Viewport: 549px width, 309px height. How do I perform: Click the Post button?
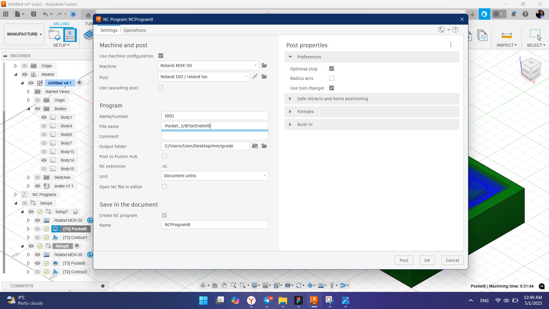tap(404, 260)
